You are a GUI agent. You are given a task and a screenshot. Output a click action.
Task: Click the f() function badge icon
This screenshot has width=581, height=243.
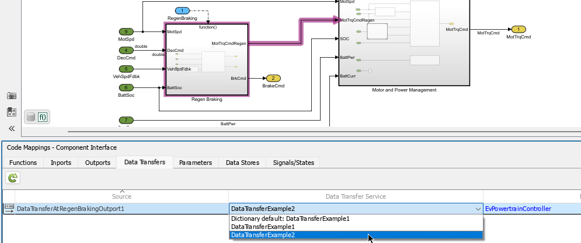43,117
